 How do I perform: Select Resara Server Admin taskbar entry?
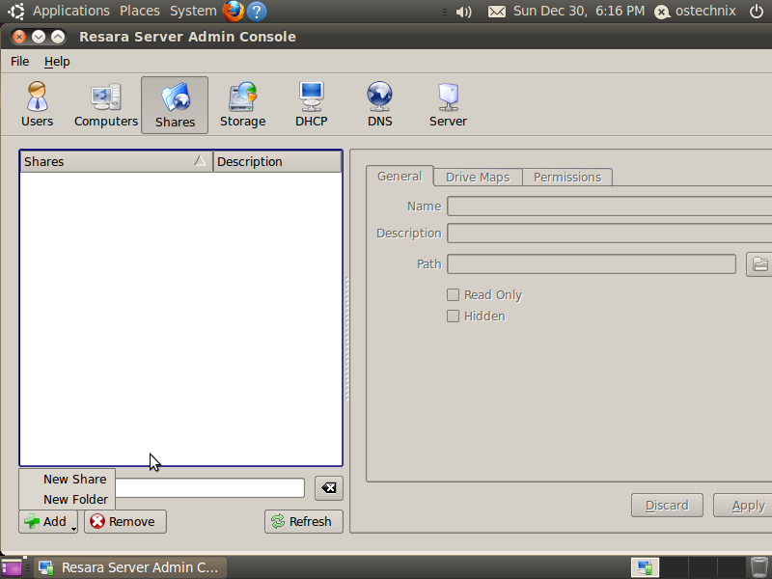click(x=130, y=567)
